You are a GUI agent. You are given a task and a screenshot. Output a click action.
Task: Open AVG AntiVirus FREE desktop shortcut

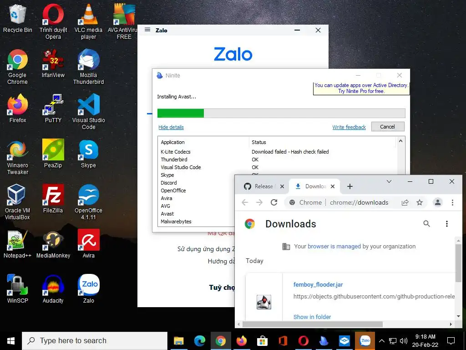124,21
